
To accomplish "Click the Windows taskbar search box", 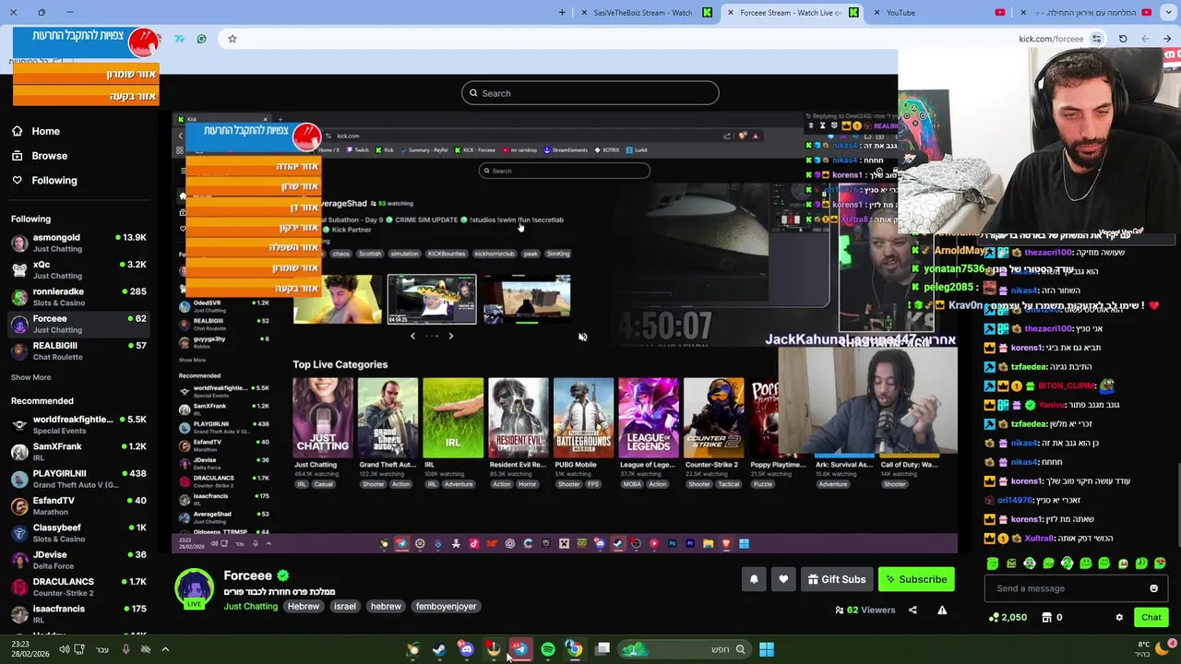I will pyautogui.click(x=683, y=649).
